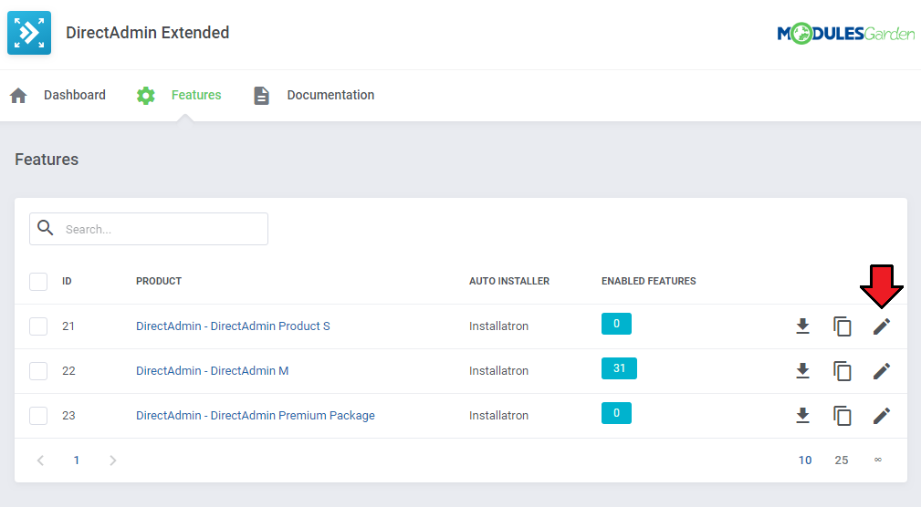
Task: Sort by ENABLED FEATURES column header
Action: (x=648, y=281)
